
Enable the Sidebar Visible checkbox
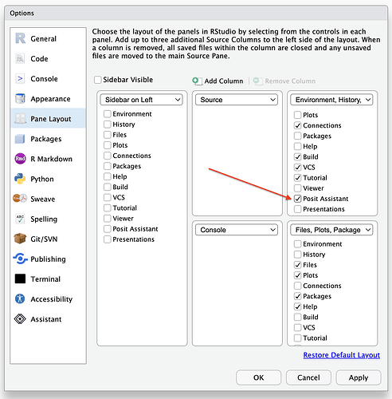pyautogui.click(x=98, y=80)
